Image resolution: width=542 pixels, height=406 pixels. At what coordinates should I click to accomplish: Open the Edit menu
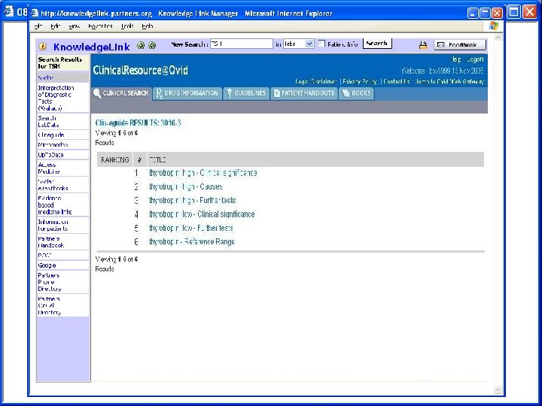[55, 26]
